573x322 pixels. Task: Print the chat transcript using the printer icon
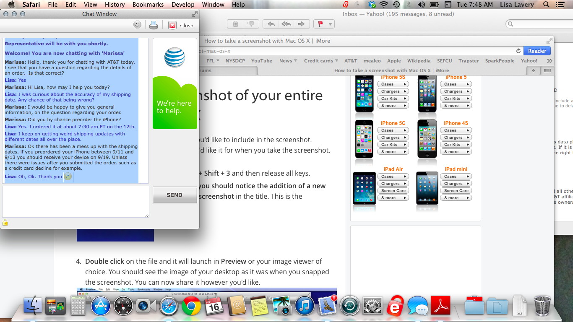click(154, 25)
